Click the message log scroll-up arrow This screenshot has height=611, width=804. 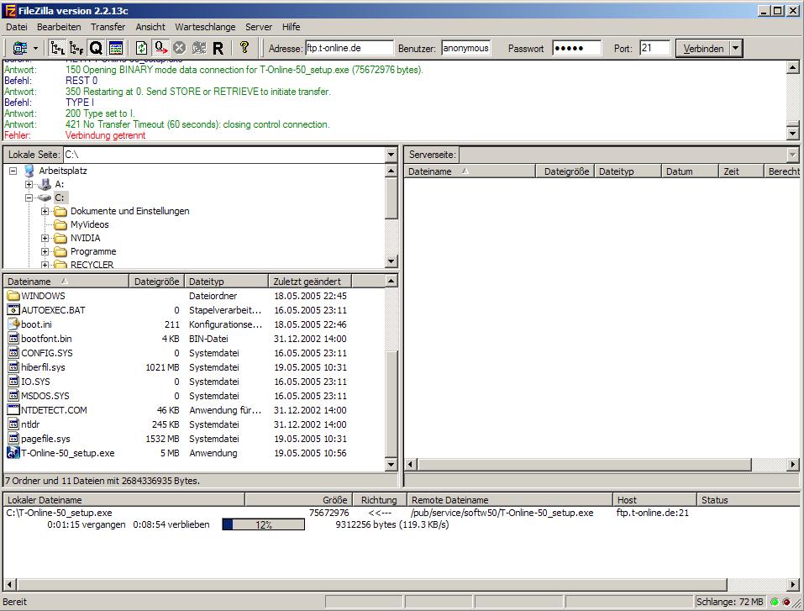click(793, 67)
